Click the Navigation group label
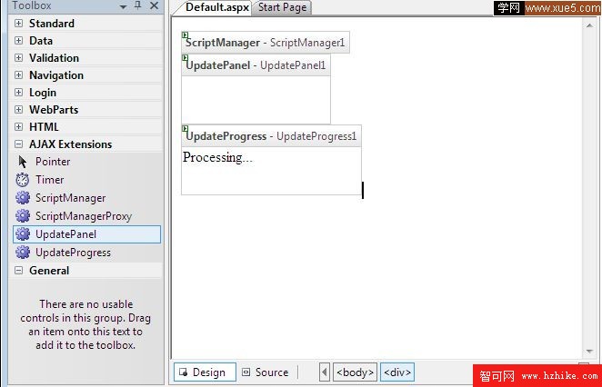This screenshot has width=602, height=387. point(56,75)
